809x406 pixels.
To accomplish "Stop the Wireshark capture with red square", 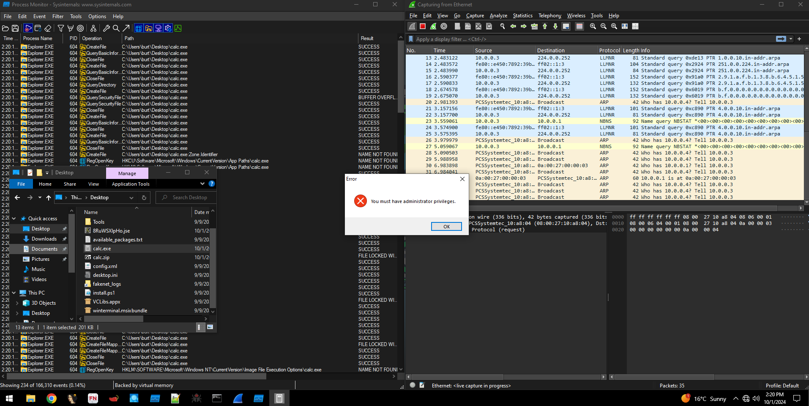I will click(x=423, y=26).
